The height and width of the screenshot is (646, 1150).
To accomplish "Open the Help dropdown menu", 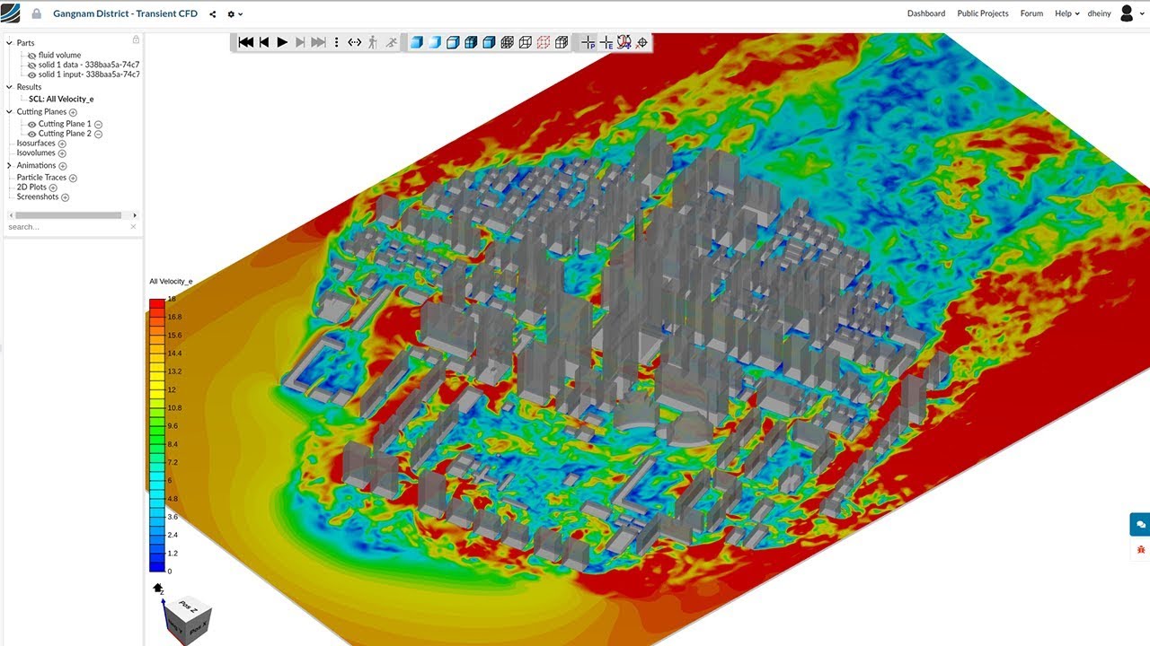I will point(1066,13).
